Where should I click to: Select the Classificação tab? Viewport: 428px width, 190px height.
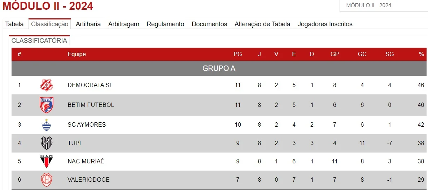point(50,24)
